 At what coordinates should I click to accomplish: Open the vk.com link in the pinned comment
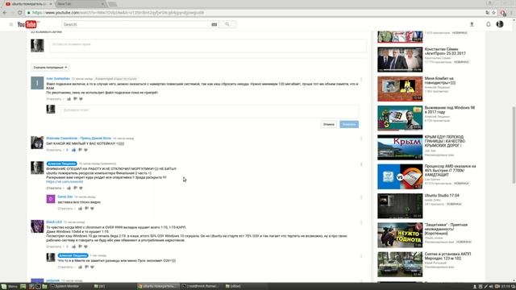point(64,181)
